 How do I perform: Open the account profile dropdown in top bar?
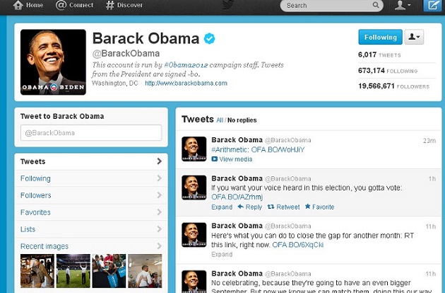(x=403, y=6)
